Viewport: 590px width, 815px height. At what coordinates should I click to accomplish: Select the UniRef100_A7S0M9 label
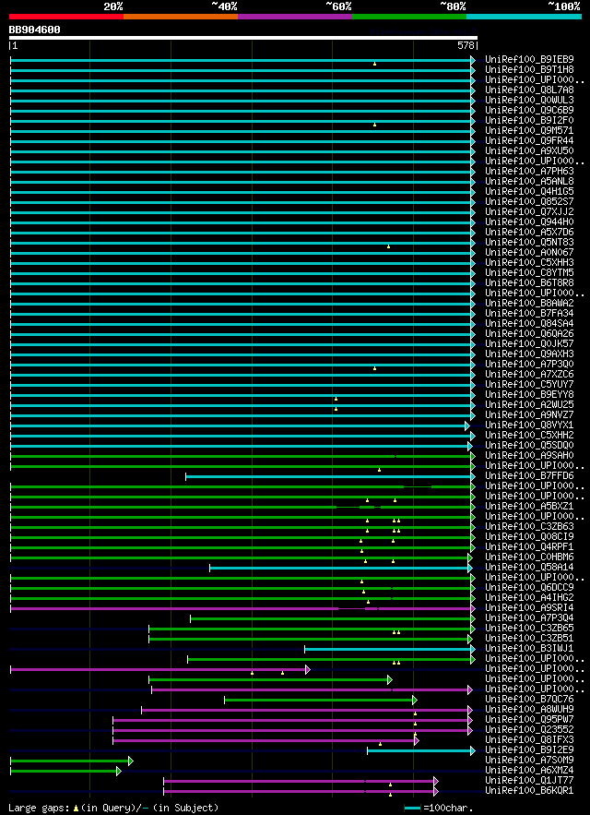(x=529, y=760)
